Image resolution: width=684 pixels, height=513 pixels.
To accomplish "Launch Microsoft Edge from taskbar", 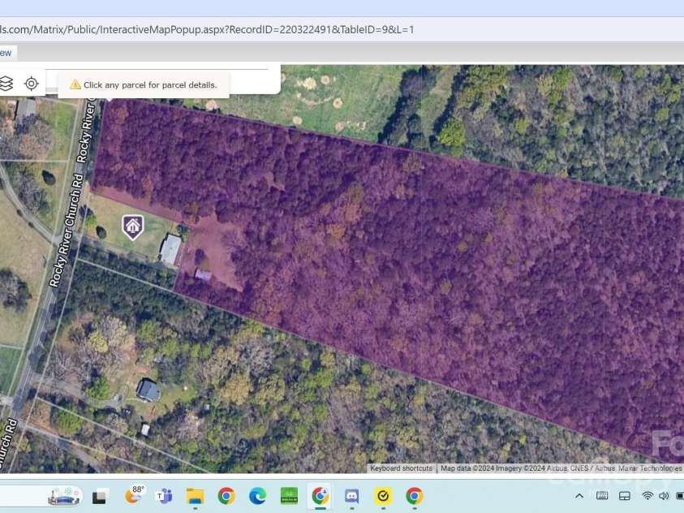I will (257, 496).
